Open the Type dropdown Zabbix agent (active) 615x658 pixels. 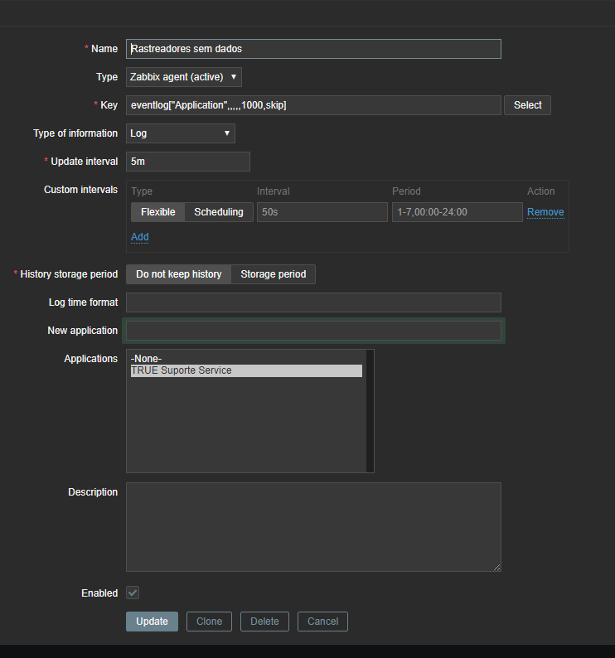[184, 77]
